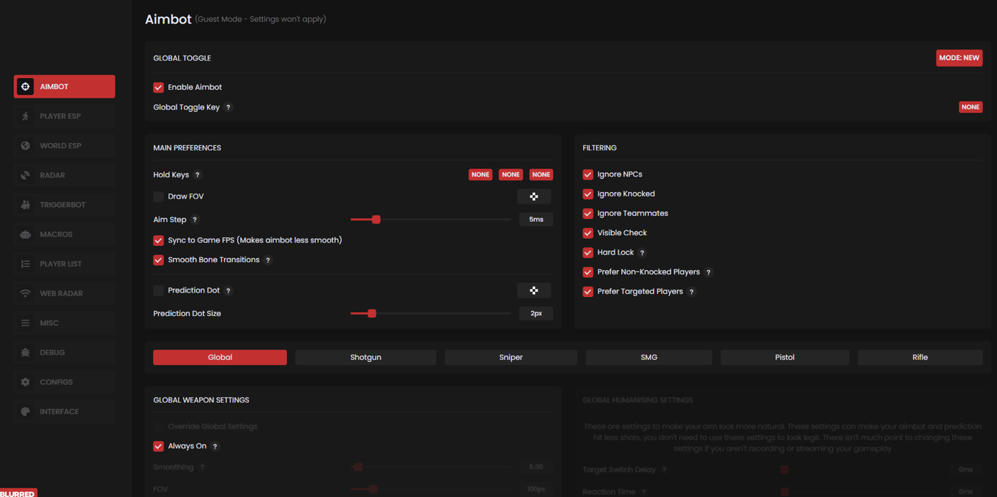Screen dimensions: 997x497
Task: Uncheck Prefer Non-Knocked Players
Action: (588, 272)
